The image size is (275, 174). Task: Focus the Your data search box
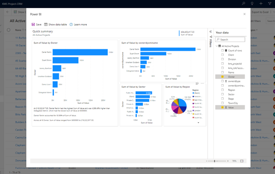pos(230,39)
